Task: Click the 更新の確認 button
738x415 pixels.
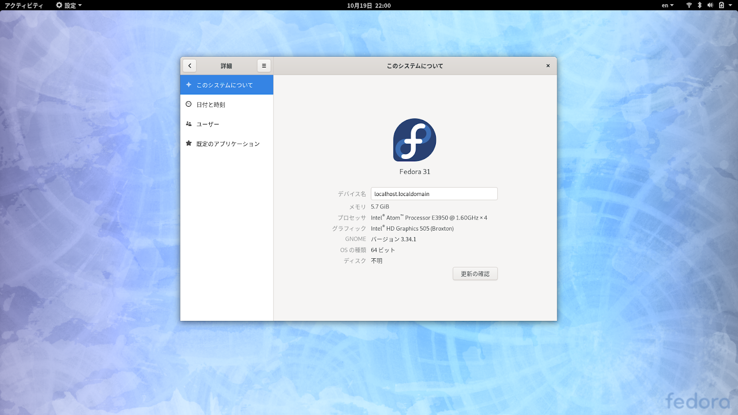Action: point(475,274)
